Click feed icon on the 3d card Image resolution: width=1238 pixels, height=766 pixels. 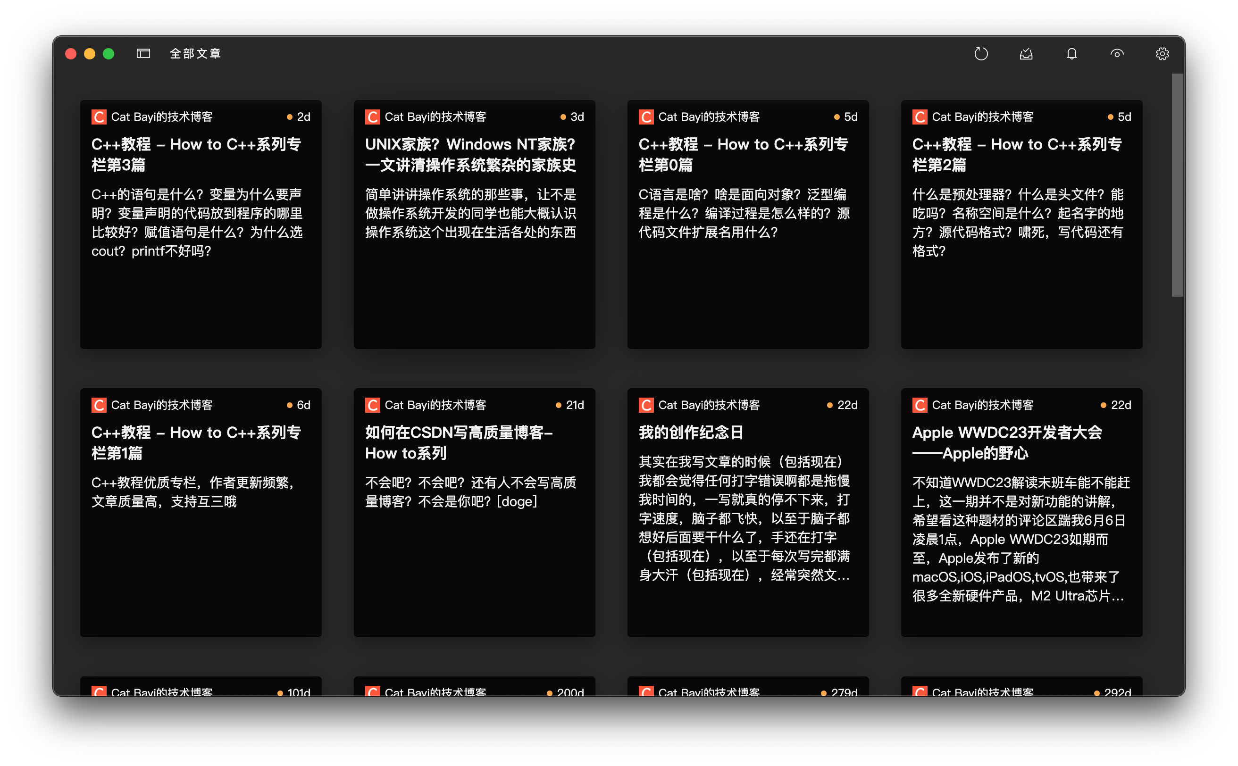(x=372, y=117)
